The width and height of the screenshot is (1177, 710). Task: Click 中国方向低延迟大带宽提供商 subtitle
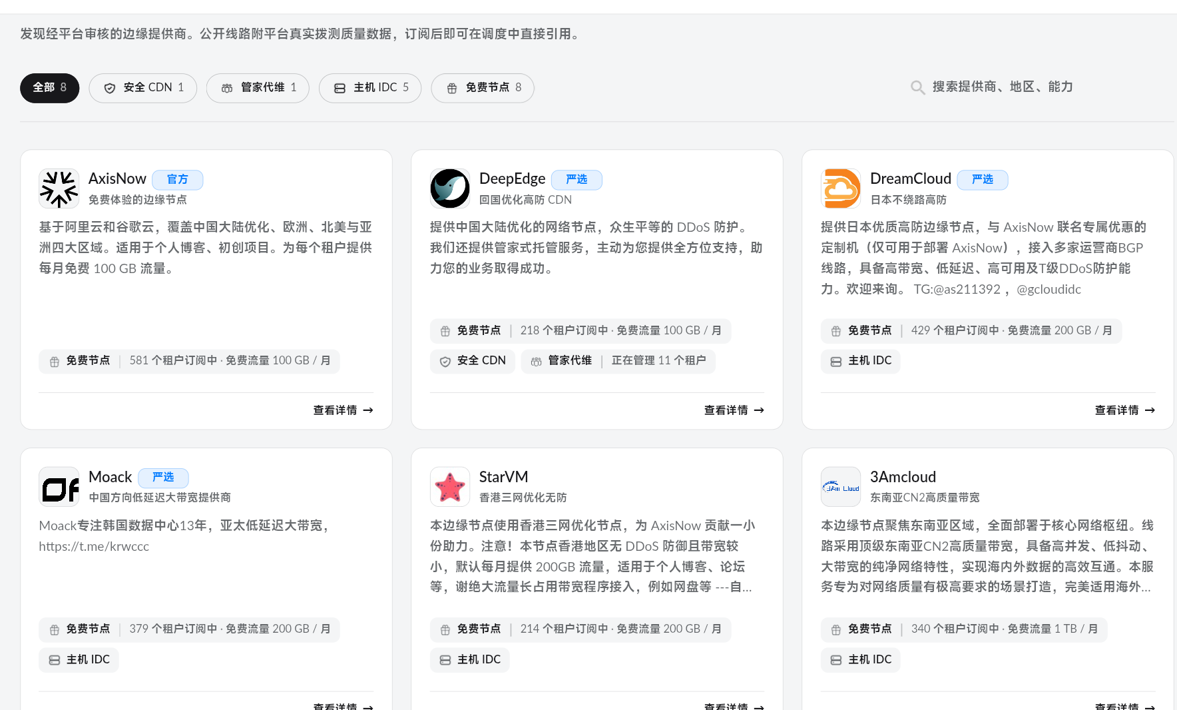click(160, 498)
